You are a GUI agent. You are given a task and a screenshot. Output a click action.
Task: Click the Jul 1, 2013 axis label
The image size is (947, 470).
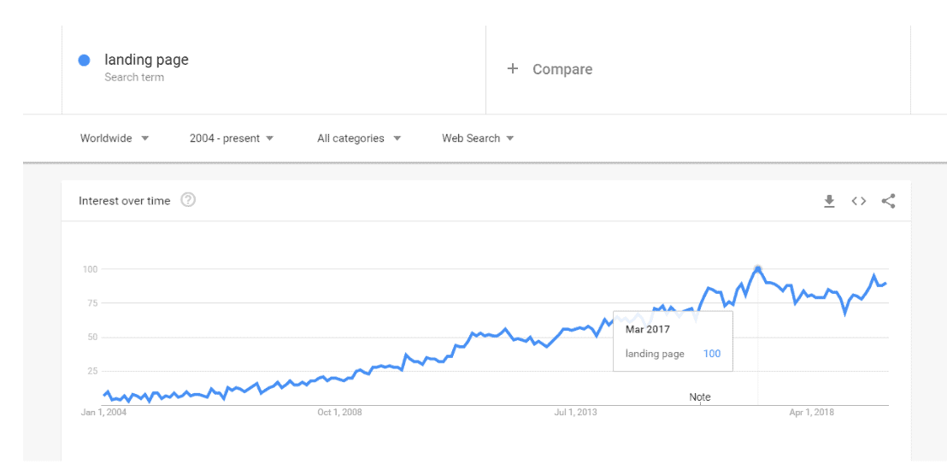tap(575, 413)
